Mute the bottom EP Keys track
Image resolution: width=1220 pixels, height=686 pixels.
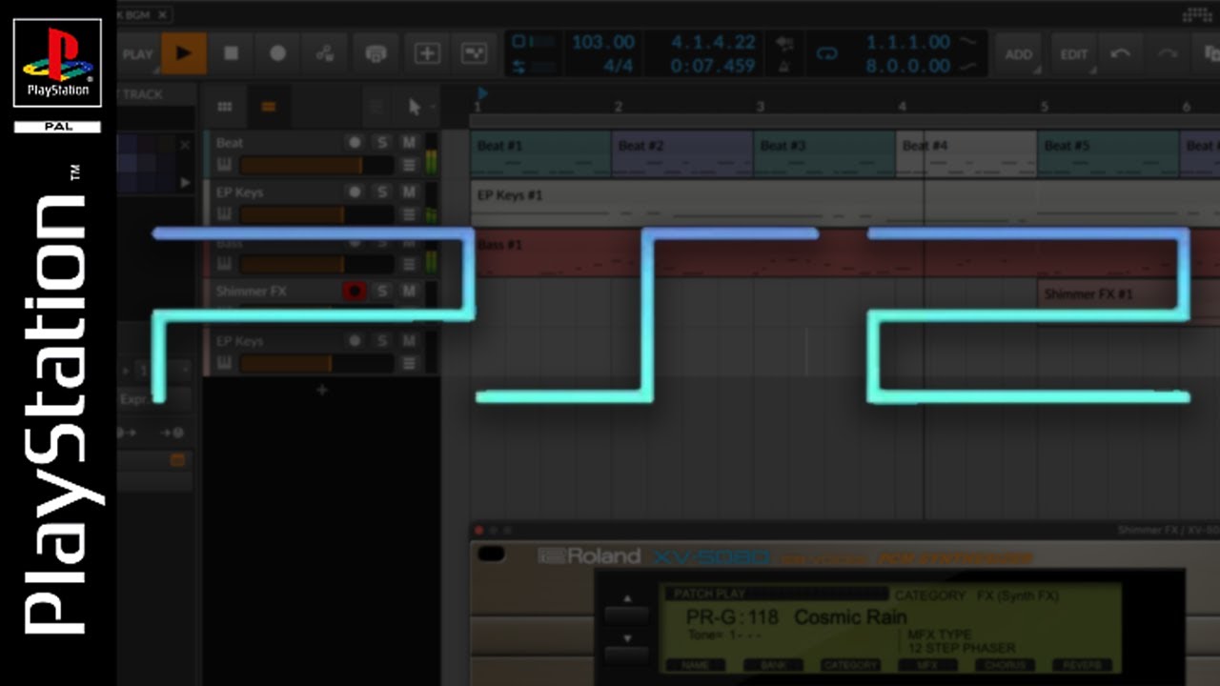pos(409,340)
